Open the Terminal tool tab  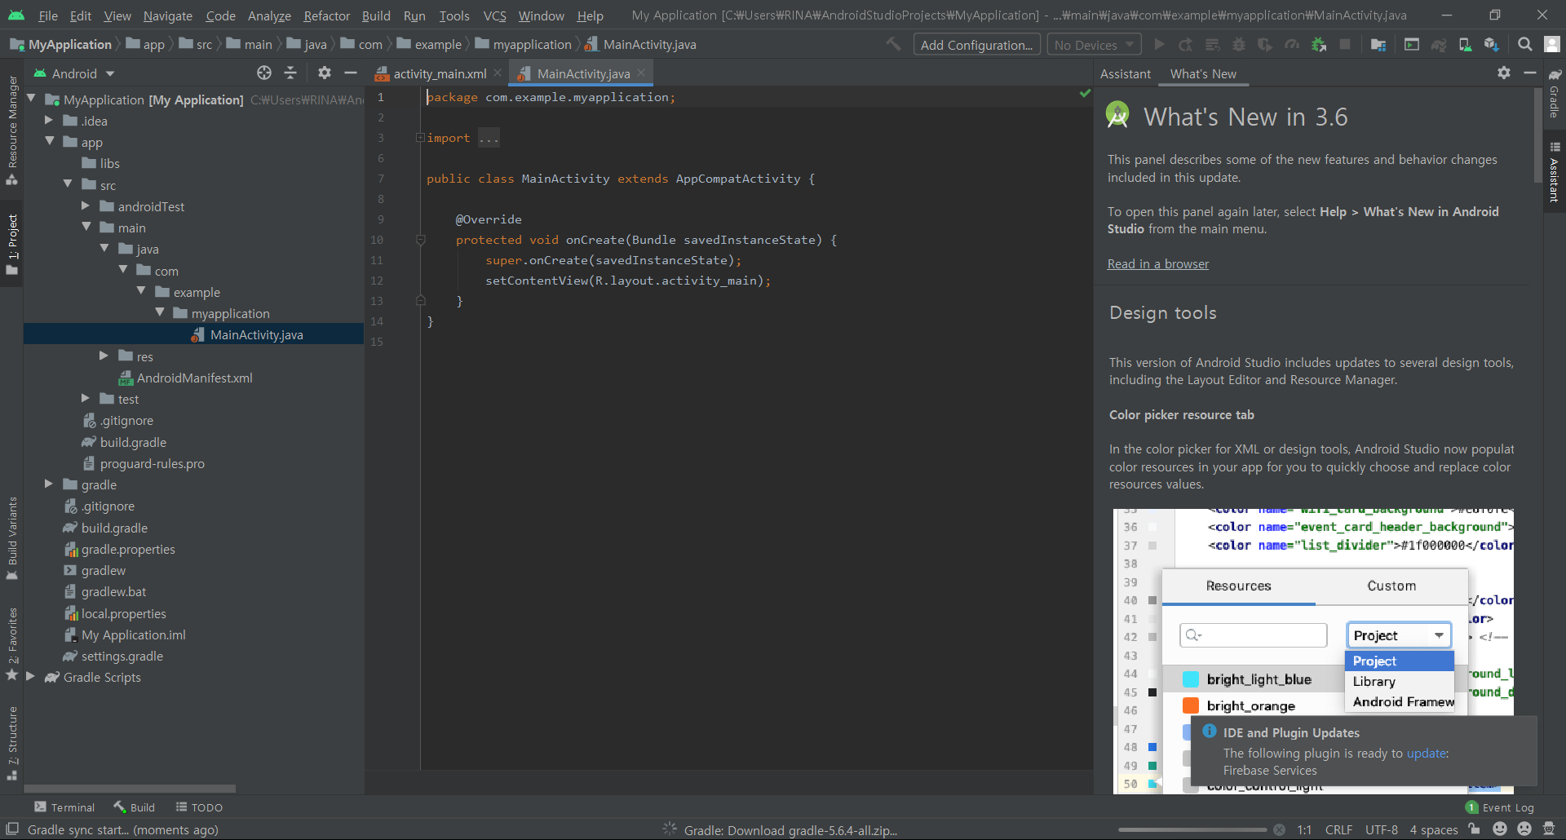coord(64,807)
